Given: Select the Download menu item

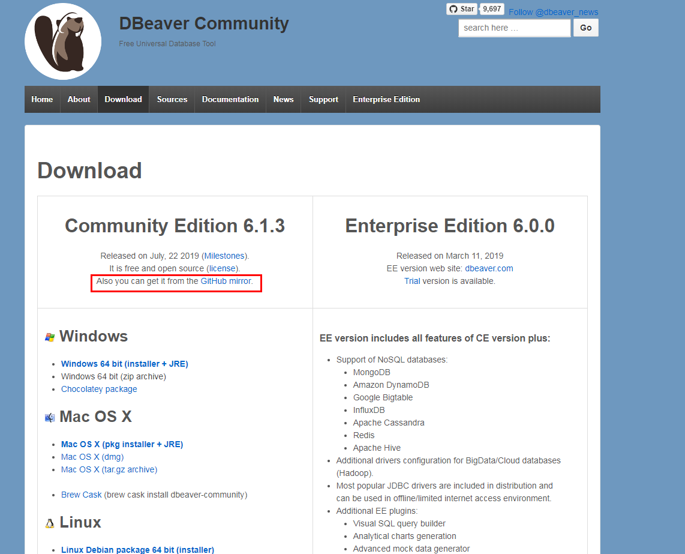Looking at the screenshot, I should pyautogui.click(x=123, y=99).
